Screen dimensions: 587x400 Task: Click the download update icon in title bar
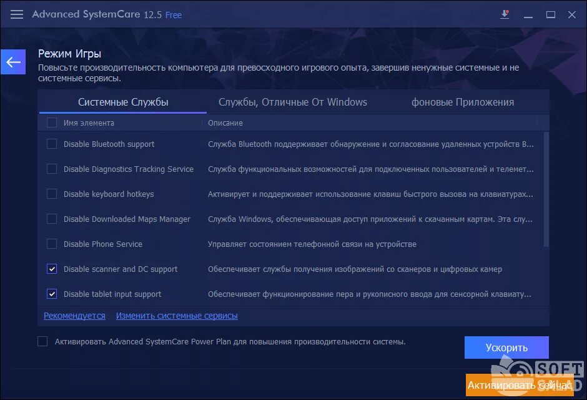point(505,14)
